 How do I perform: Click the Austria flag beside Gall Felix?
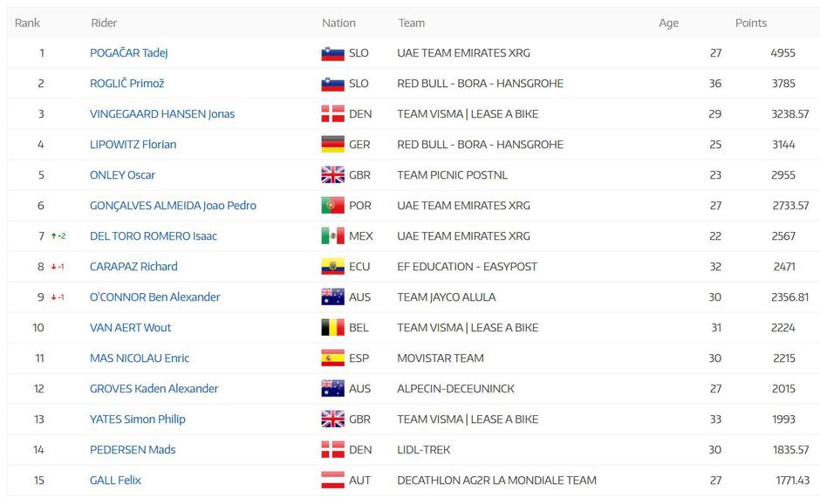[x=332, y=480]
